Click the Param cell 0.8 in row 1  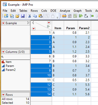coord(71,33)
